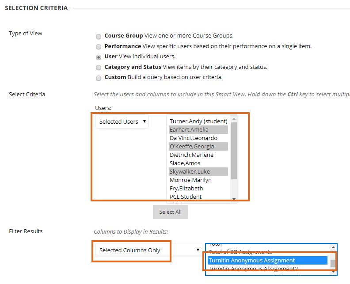Select the Custom view radio button
This screenshot has width=350, height=284.
[x=99, y=78]
